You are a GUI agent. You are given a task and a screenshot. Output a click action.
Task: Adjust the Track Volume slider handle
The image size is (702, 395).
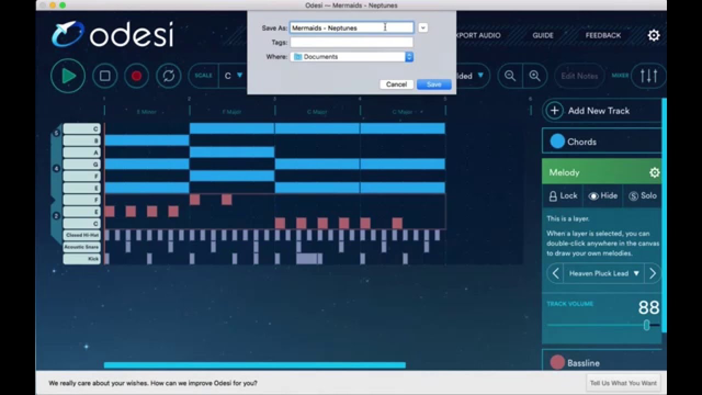[x=647, y=325]
